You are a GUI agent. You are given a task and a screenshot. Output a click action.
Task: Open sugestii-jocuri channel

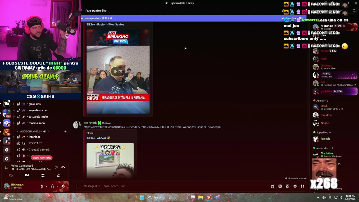(x=38, y=110)
